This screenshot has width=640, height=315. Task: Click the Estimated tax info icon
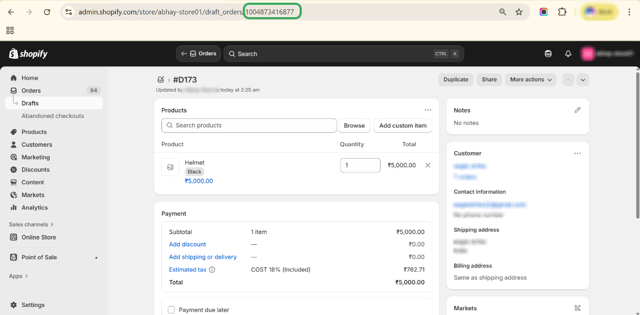pos(212,270)
